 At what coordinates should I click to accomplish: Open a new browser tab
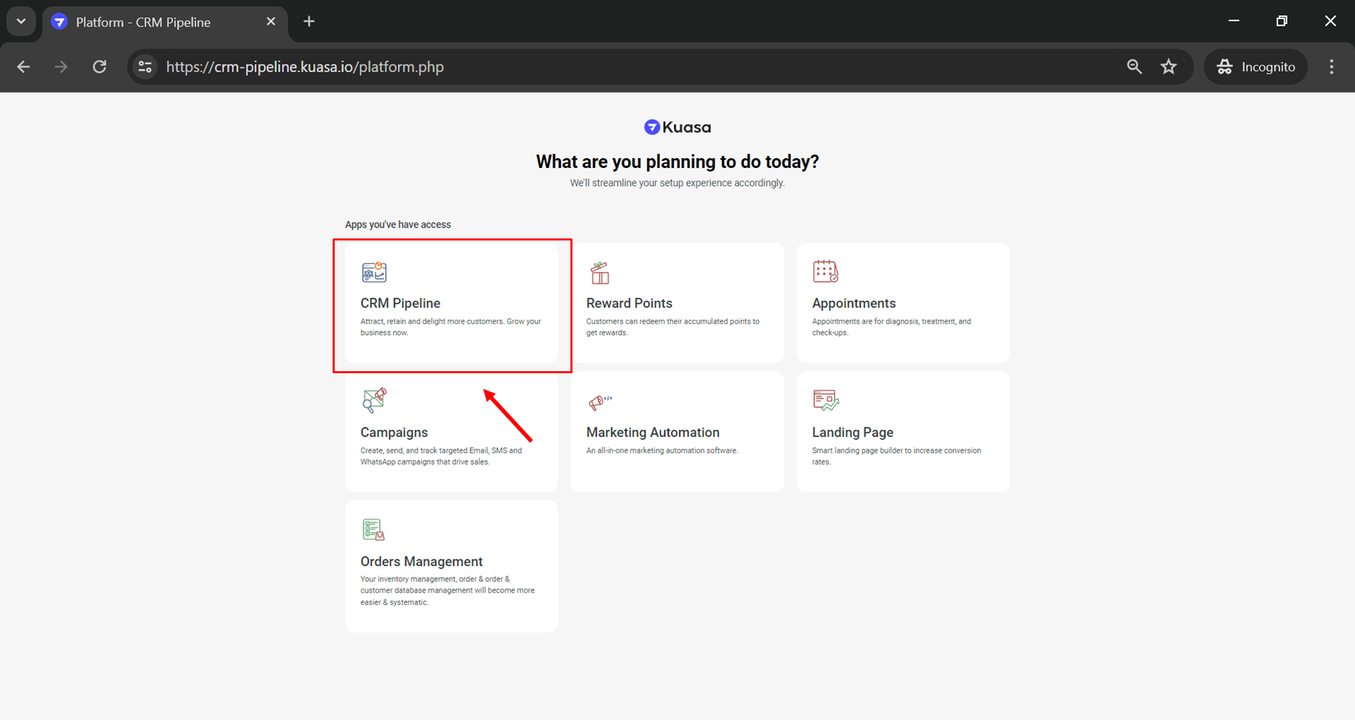(309, 22)
